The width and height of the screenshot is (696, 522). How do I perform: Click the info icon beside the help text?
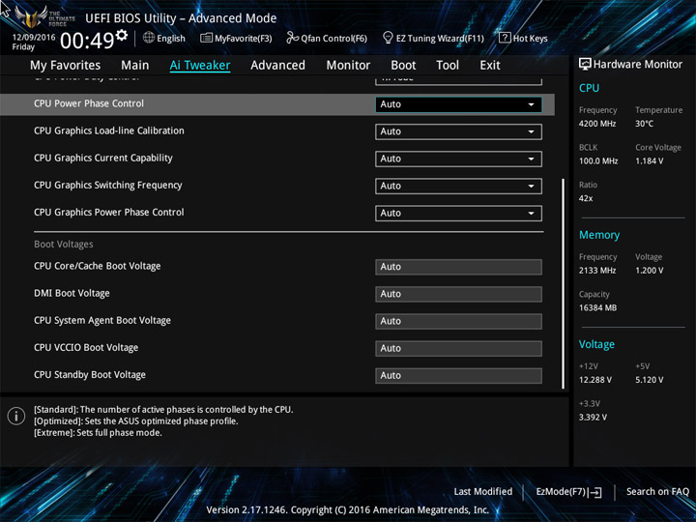[x=16, y=416]
